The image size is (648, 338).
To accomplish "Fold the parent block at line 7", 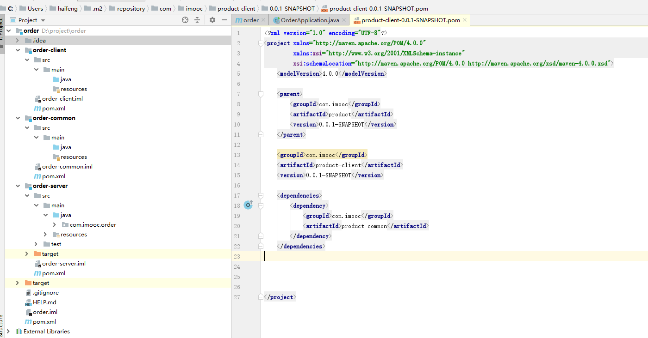I will (261, 94).
